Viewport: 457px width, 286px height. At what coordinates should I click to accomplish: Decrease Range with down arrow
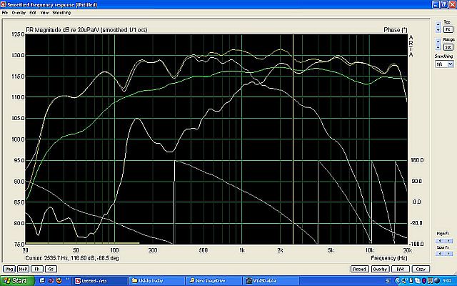[x=438, y=47]
